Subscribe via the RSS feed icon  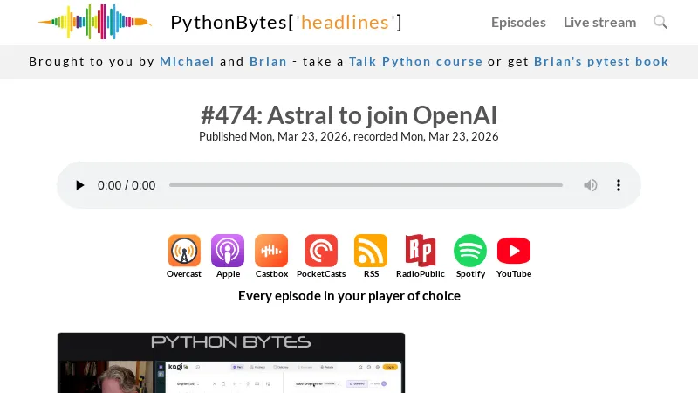tap(371, 251)
